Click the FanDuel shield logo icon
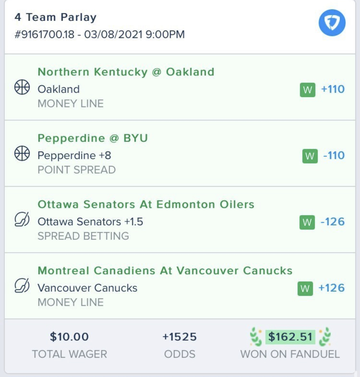 332,23
